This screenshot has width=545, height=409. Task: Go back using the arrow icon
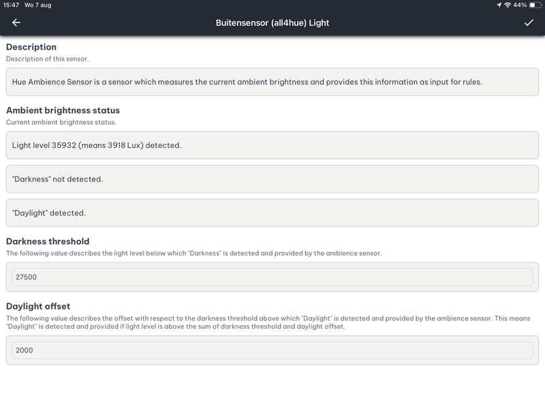click(x=16, y=22)
